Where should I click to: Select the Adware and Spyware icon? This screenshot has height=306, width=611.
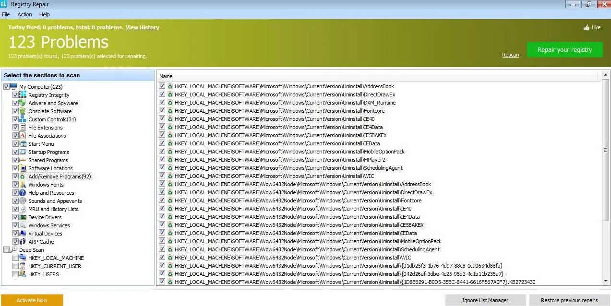tap(22, 103)
